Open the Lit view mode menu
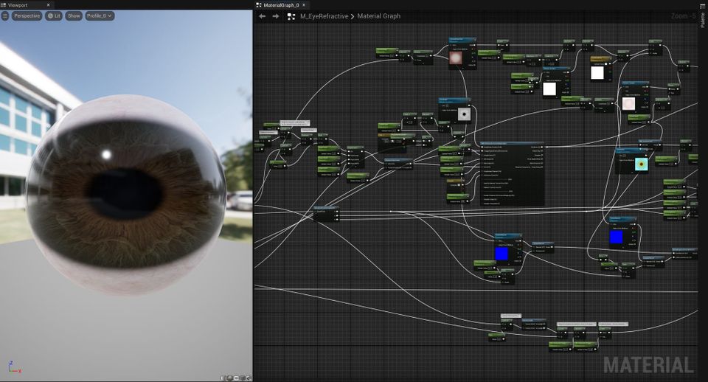This screenshot has width=708, height=382. point(53,15)
